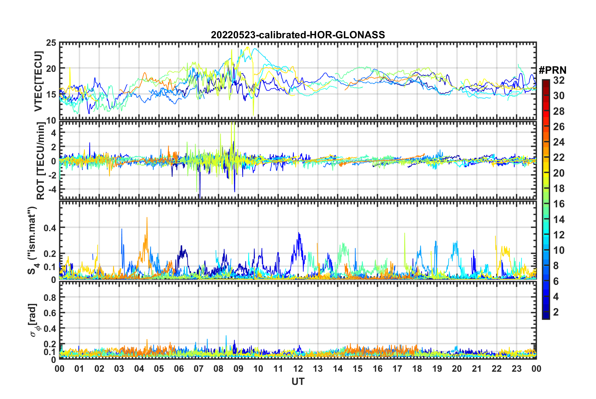
Task: Select hour 08 on the UT axis
Action: pos(218,369)
